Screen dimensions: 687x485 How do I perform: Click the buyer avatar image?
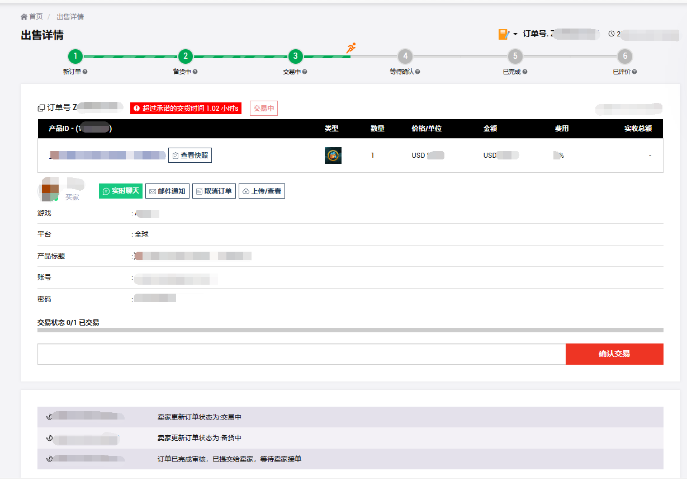[50, 190]
